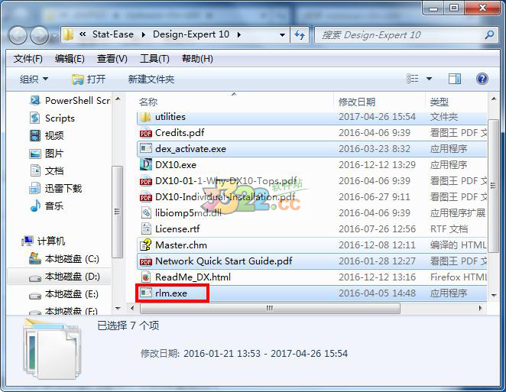Click the utilities folder icon

click(145, 117)
